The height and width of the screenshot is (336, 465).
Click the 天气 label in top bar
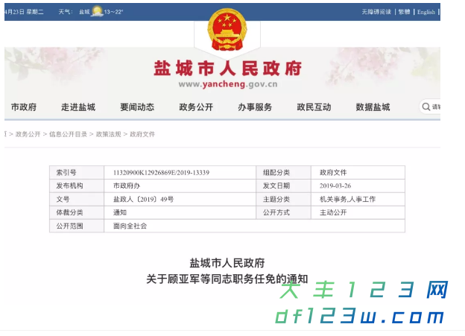[x=64, y=12]
